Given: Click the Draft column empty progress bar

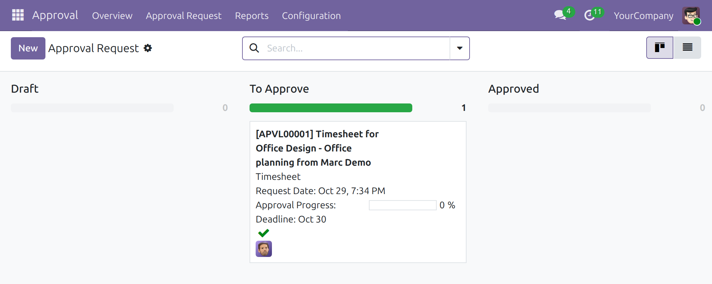Looking at the screenshot, I should 92,108.
